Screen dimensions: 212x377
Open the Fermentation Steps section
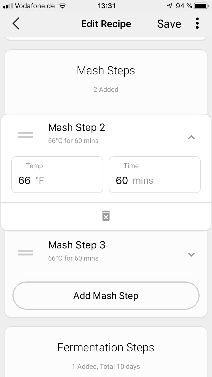click(106, 347)
